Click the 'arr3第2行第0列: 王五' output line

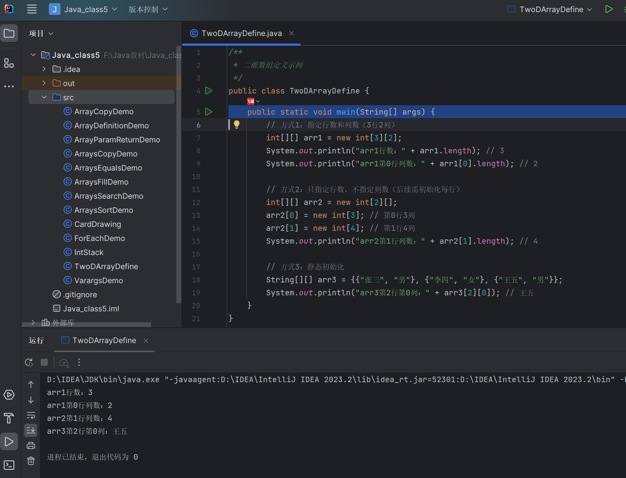click(87, 431)
